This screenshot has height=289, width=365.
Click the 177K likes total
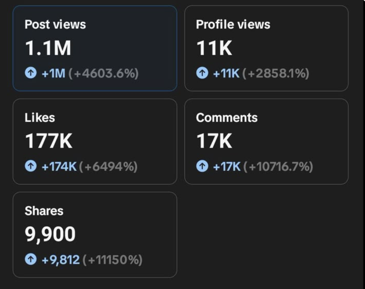coord(48,141)
